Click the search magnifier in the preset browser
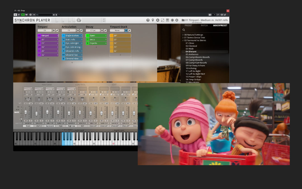302x189 pixels. [x=184, y=30]
